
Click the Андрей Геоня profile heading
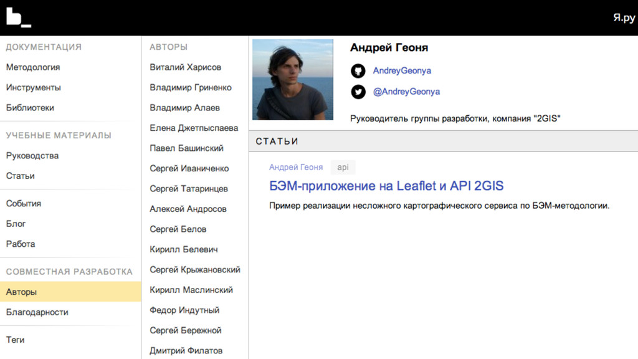click(389, 47)
